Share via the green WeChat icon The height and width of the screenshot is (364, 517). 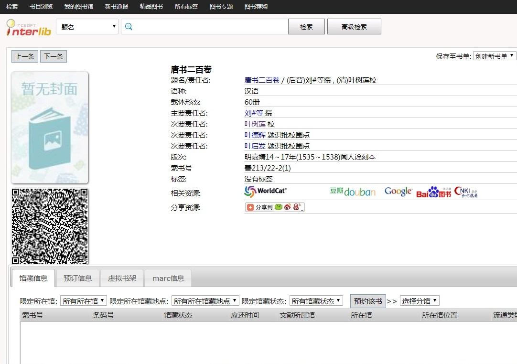click(279, 207)
